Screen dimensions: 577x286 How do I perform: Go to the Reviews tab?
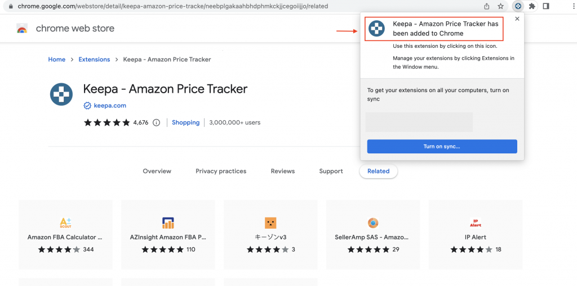coord(283,171)
